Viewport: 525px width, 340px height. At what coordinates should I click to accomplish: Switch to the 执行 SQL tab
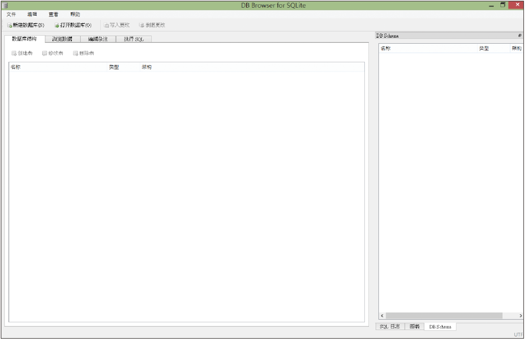pos(134,39)
